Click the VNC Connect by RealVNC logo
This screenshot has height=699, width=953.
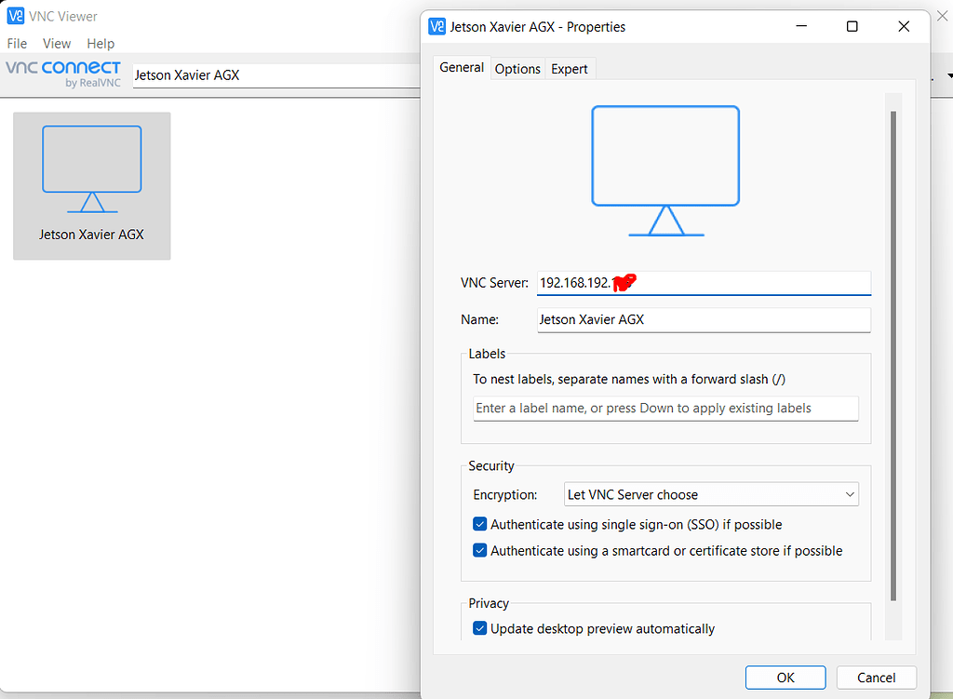pos(63,74)
